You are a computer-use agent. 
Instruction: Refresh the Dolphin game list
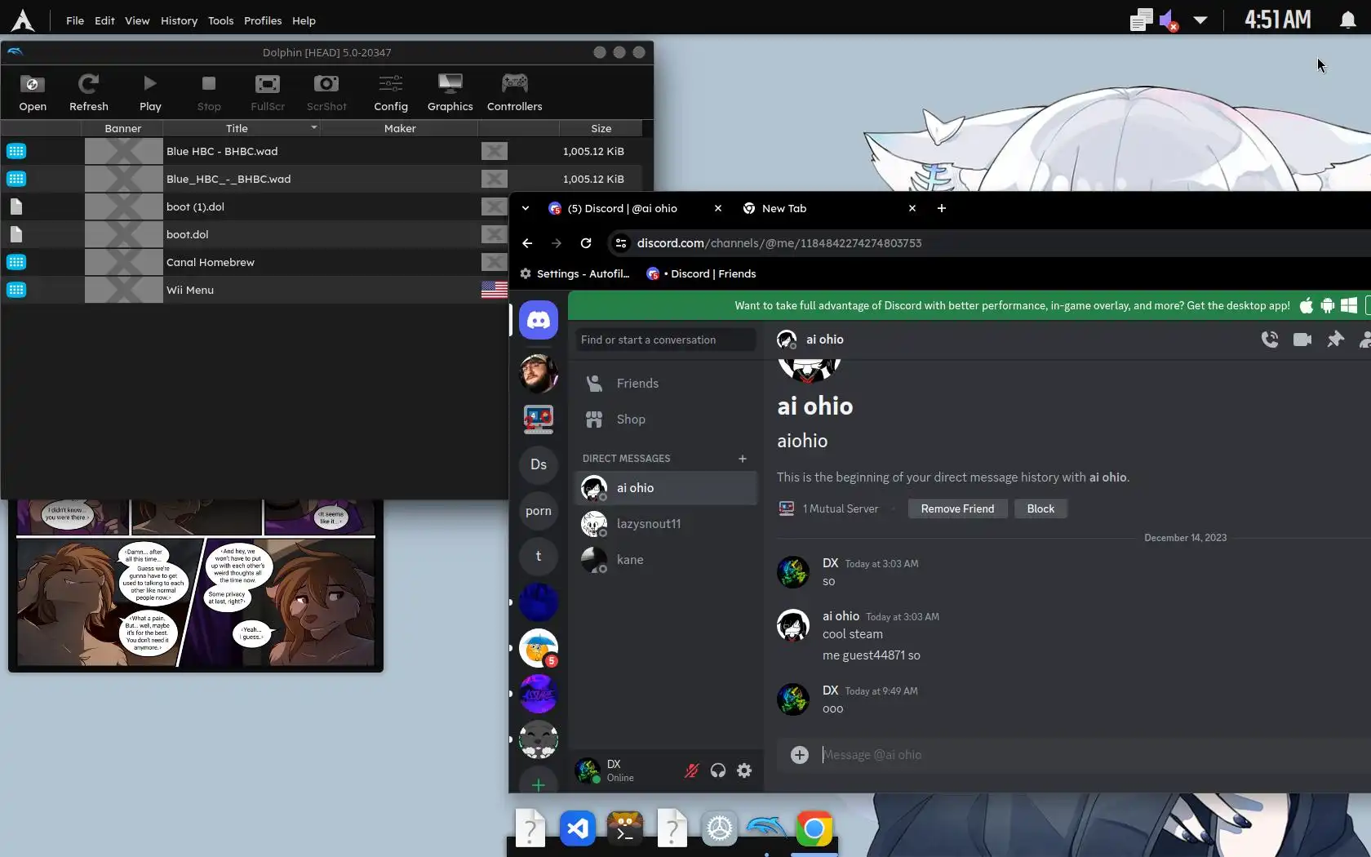(x=88, y=92)
